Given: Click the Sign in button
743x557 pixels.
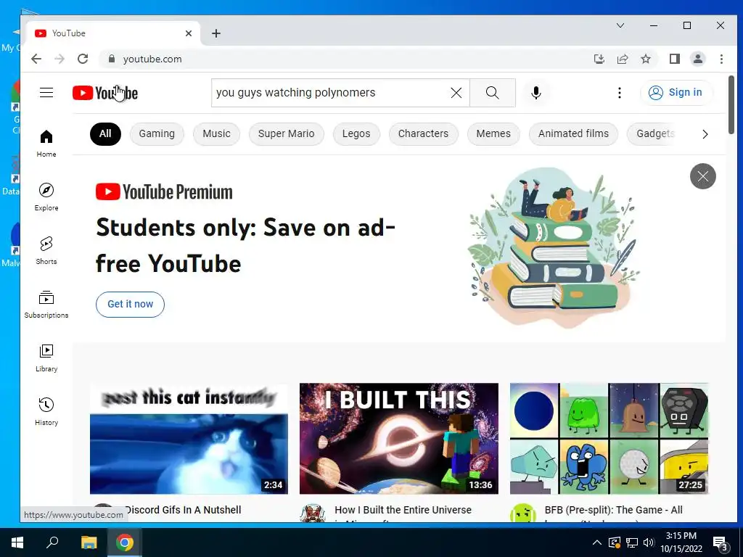Looking at the screenshot, I should coord(676,93).
